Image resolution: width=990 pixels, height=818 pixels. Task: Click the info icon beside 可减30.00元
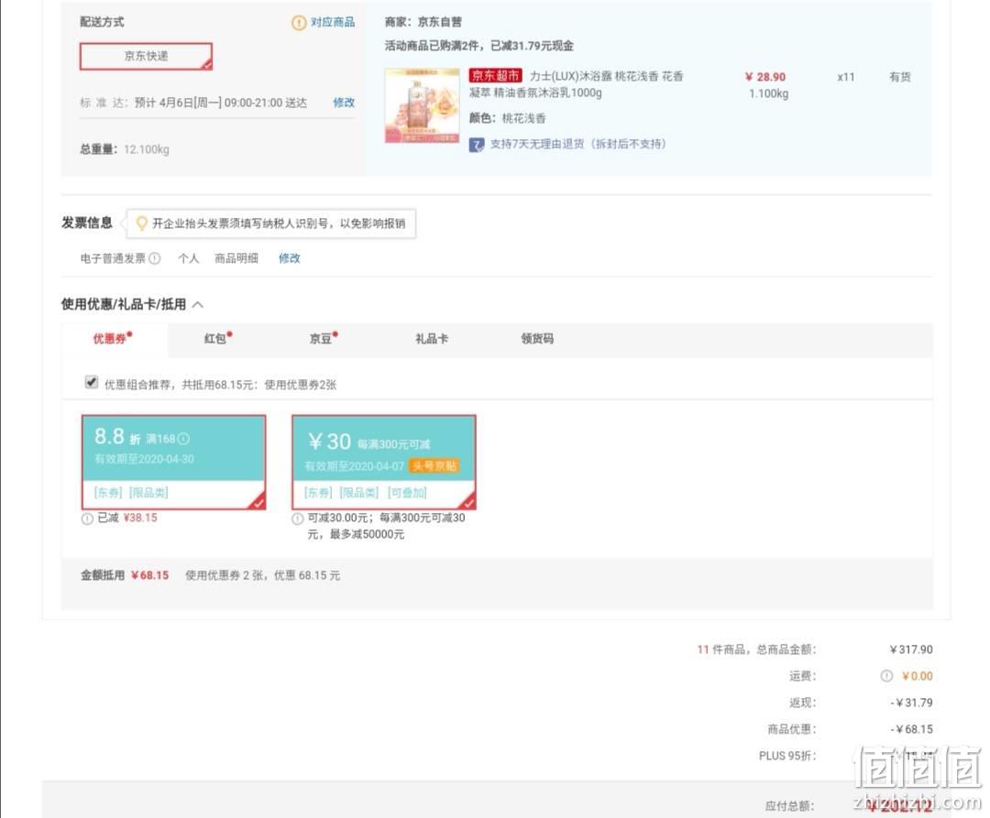click(297, 519)
